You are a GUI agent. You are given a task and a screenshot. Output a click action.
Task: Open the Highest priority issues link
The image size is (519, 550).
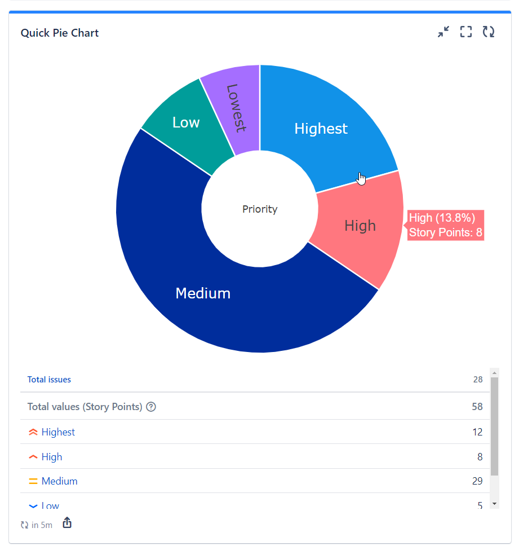(x=58, y=432)
